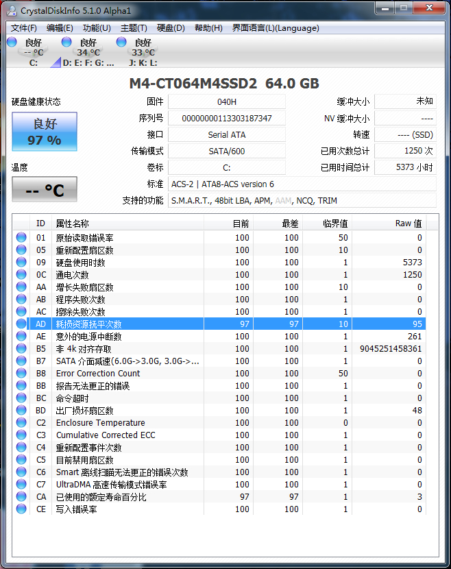
Task: Click status orb of row C4 重新配置事件次数
Action: tap(21, 447)
